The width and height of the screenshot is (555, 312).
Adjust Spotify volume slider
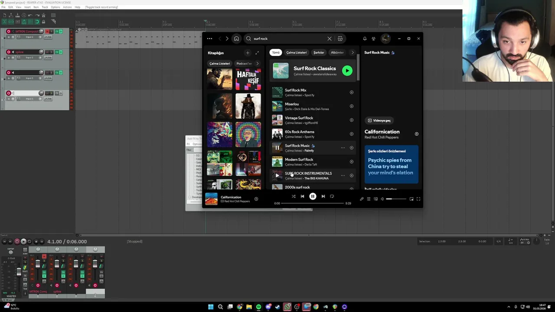coord(396,199)
